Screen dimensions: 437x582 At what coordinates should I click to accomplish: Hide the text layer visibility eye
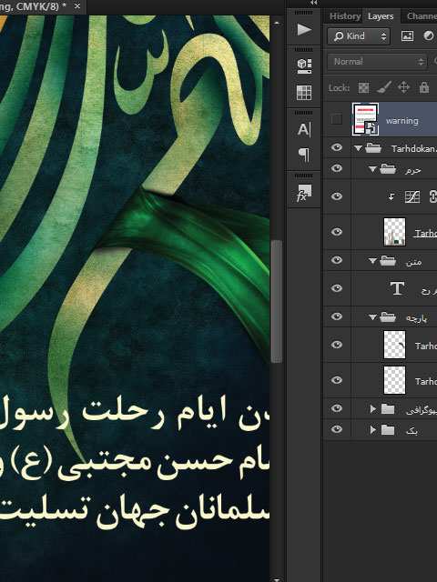pos(337,288)
